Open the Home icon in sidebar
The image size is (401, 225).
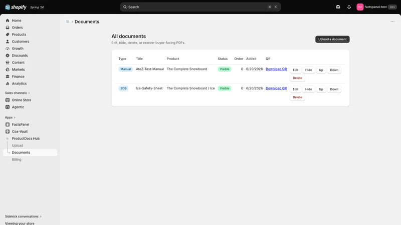(8, 20)
